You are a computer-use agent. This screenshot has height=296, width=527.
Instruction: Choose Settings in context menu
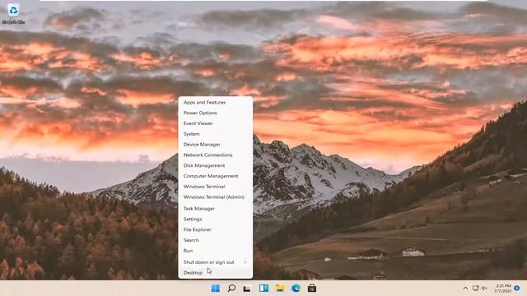[216, 220]
